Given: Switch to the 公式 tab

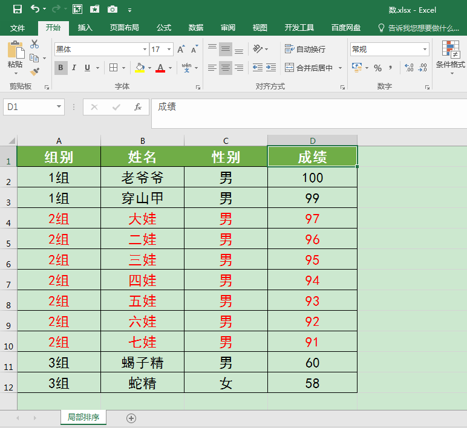Looking at the screenshot, I should point(164,28).
